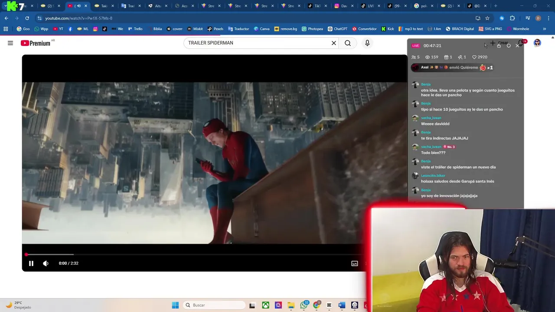The height and width of the screenshot is (312, 555).
Task: Click taskbar Buscar search box
Action: click(x=214, y=305)
